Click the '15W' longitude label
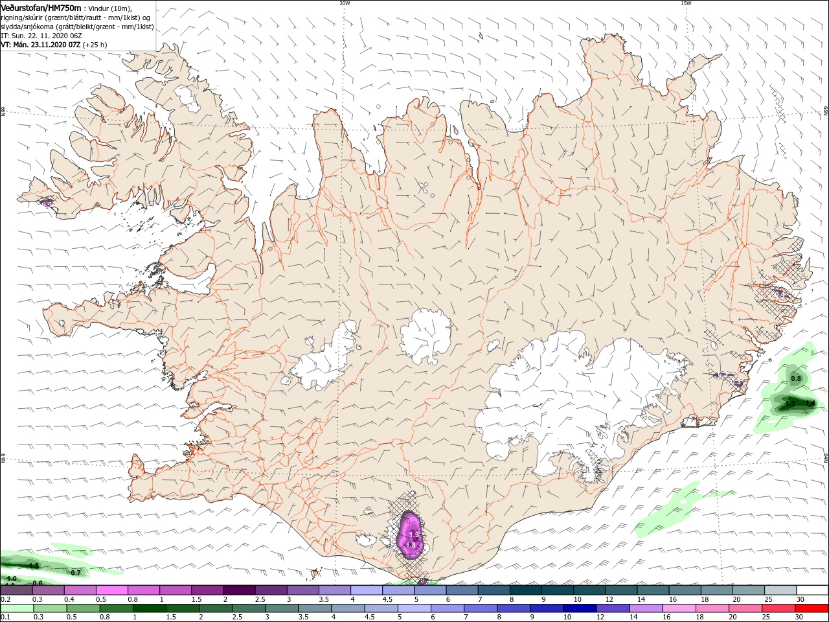829x622 pixels. coord(686,3)
